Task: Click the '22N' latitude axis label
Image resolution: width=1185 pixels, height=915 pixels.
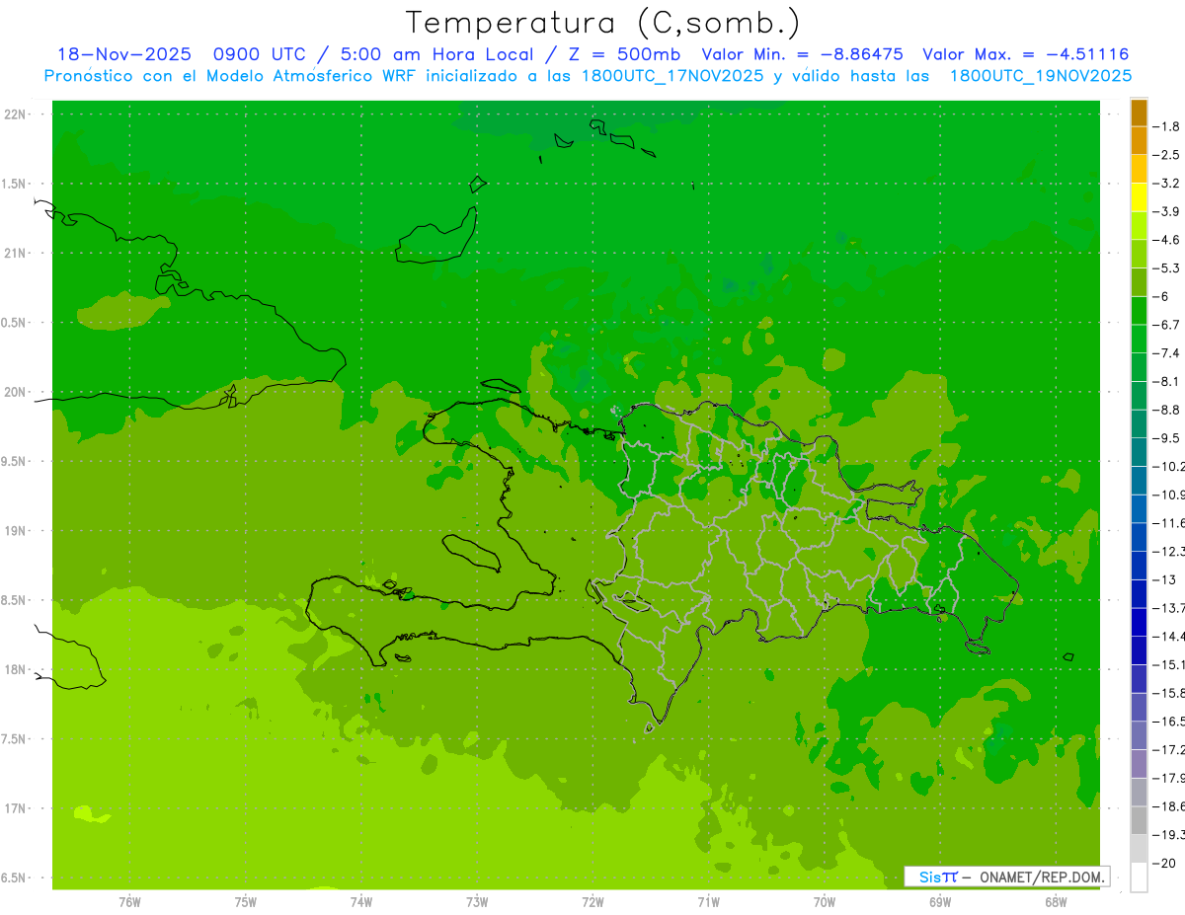Action: (14, 114)
